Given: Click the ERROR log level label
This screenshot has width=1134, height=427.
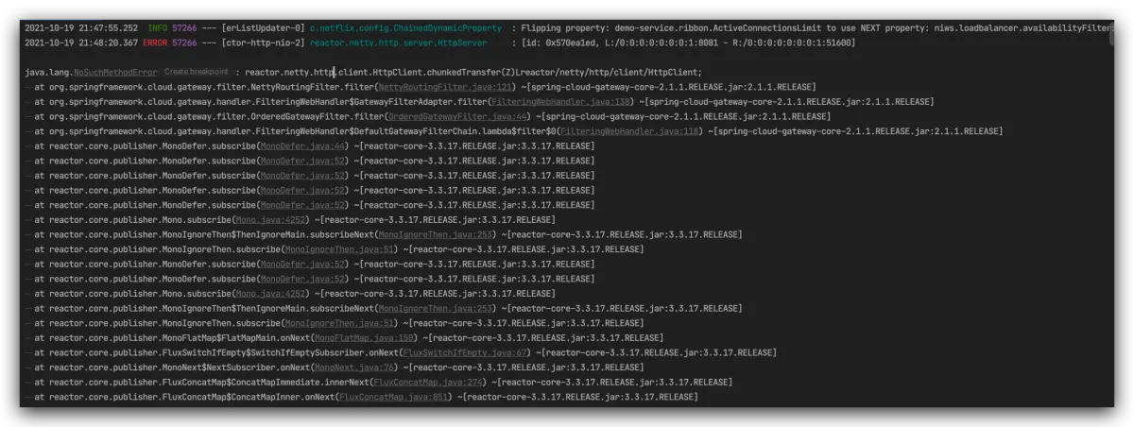Looking at the screenshot, I should 156,43.
